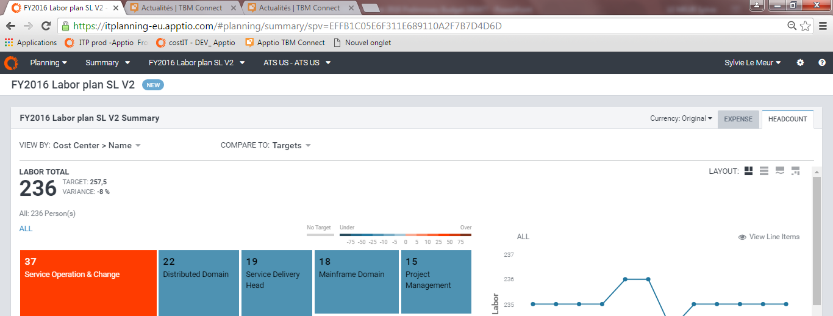
Task: Select the list rows layout icon
Action: 764,171
